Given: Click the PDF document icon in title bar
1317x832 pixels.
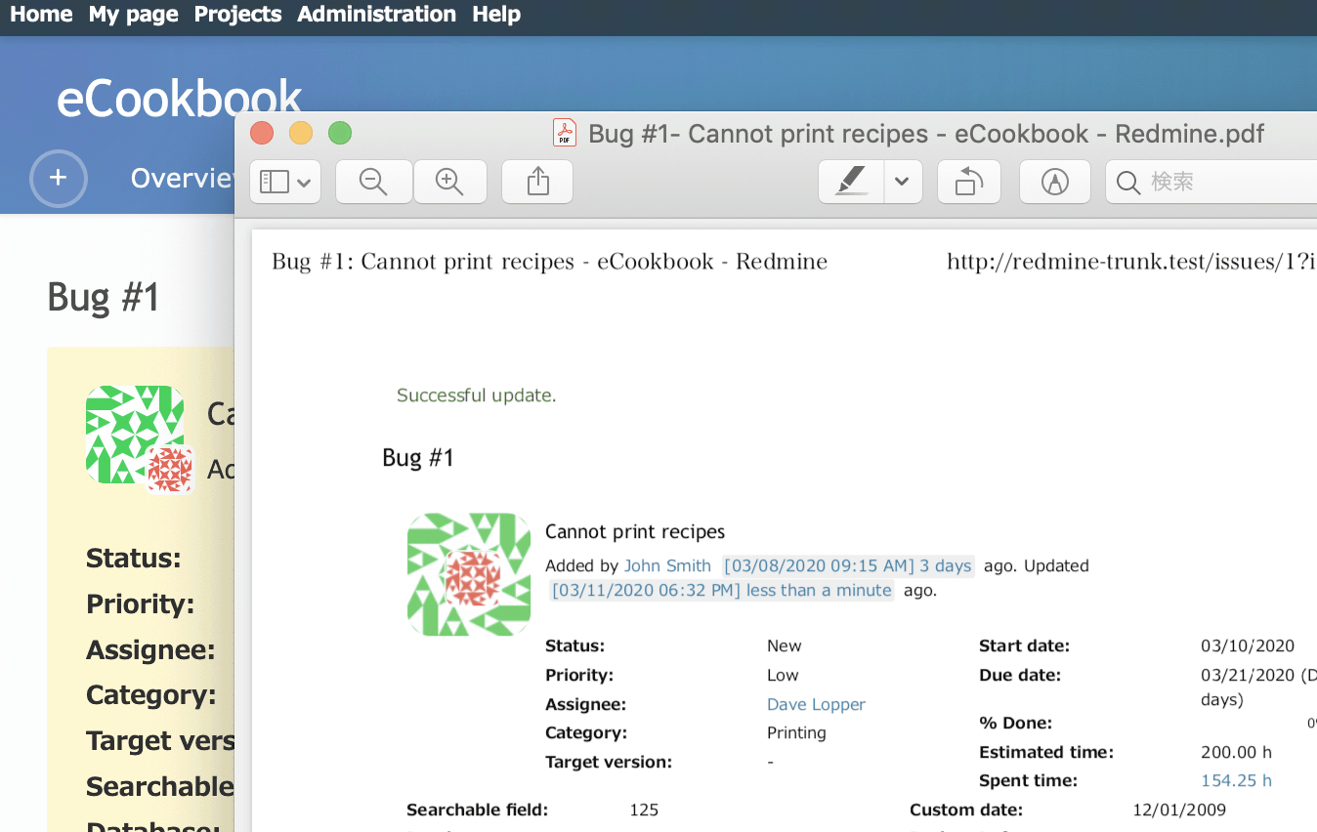Looking at the screenshot, I should click(565, 133).
